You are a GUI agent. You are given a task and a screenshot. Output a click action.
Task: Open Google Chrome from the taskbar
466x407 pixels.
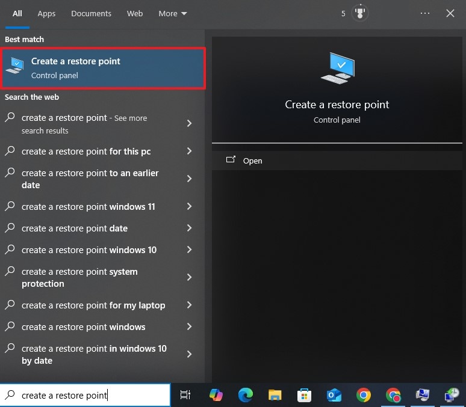[364, 395]
